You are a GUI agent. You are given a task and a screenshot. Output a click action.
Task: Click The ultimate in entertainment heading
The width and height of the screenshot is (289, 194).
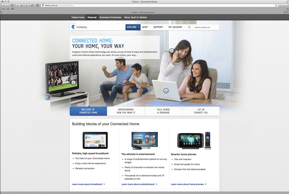138,154
